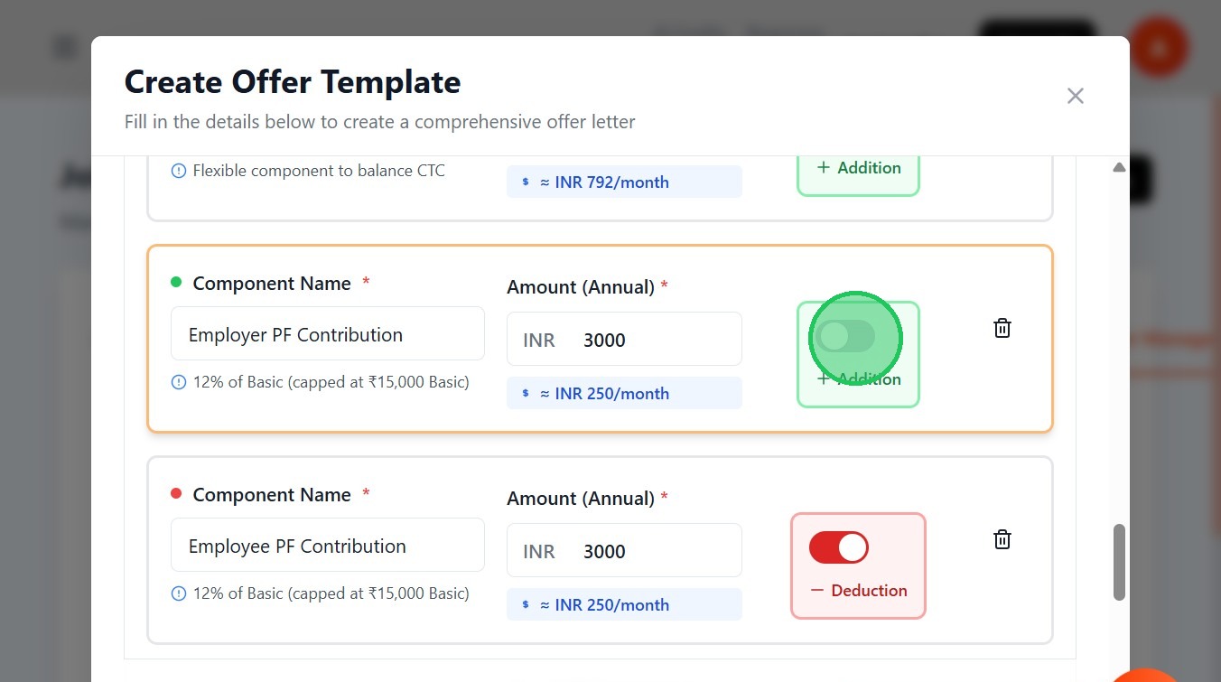1221x682 pixels.
Task: Click the INR 250/month badge under Employer PF
Action: point(624,394)
